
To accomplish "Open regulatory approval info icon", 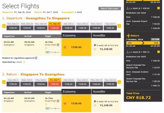I will point(36,58).
